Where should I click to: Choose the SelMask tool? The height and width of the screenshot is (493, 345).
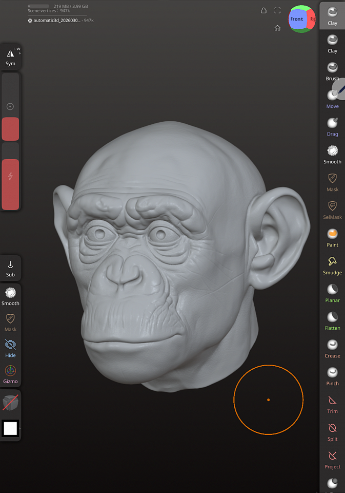tap(332, 210)
